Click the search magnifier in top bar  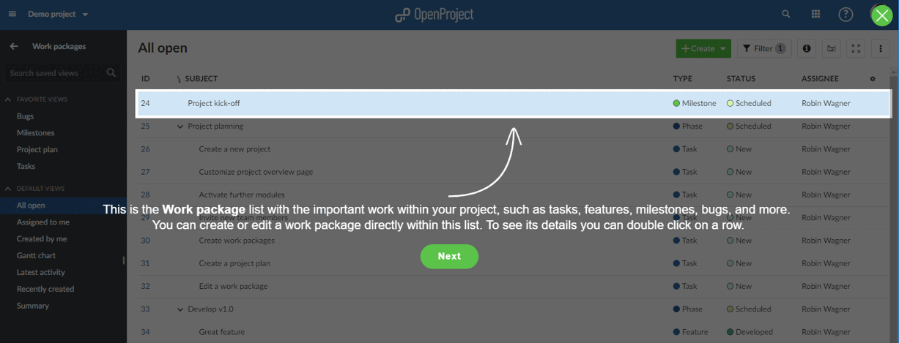pyautogui.click(x=786, y=14)
